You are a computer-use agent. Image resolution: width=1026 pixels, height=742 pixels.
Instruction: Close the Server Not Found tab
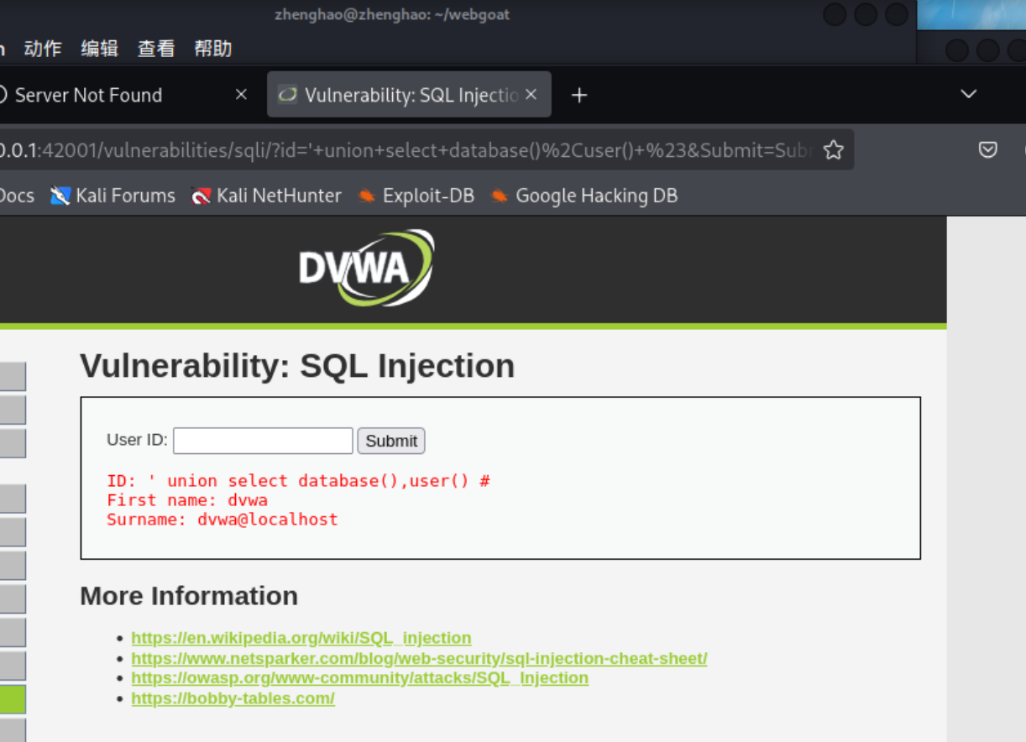[241, 95]
